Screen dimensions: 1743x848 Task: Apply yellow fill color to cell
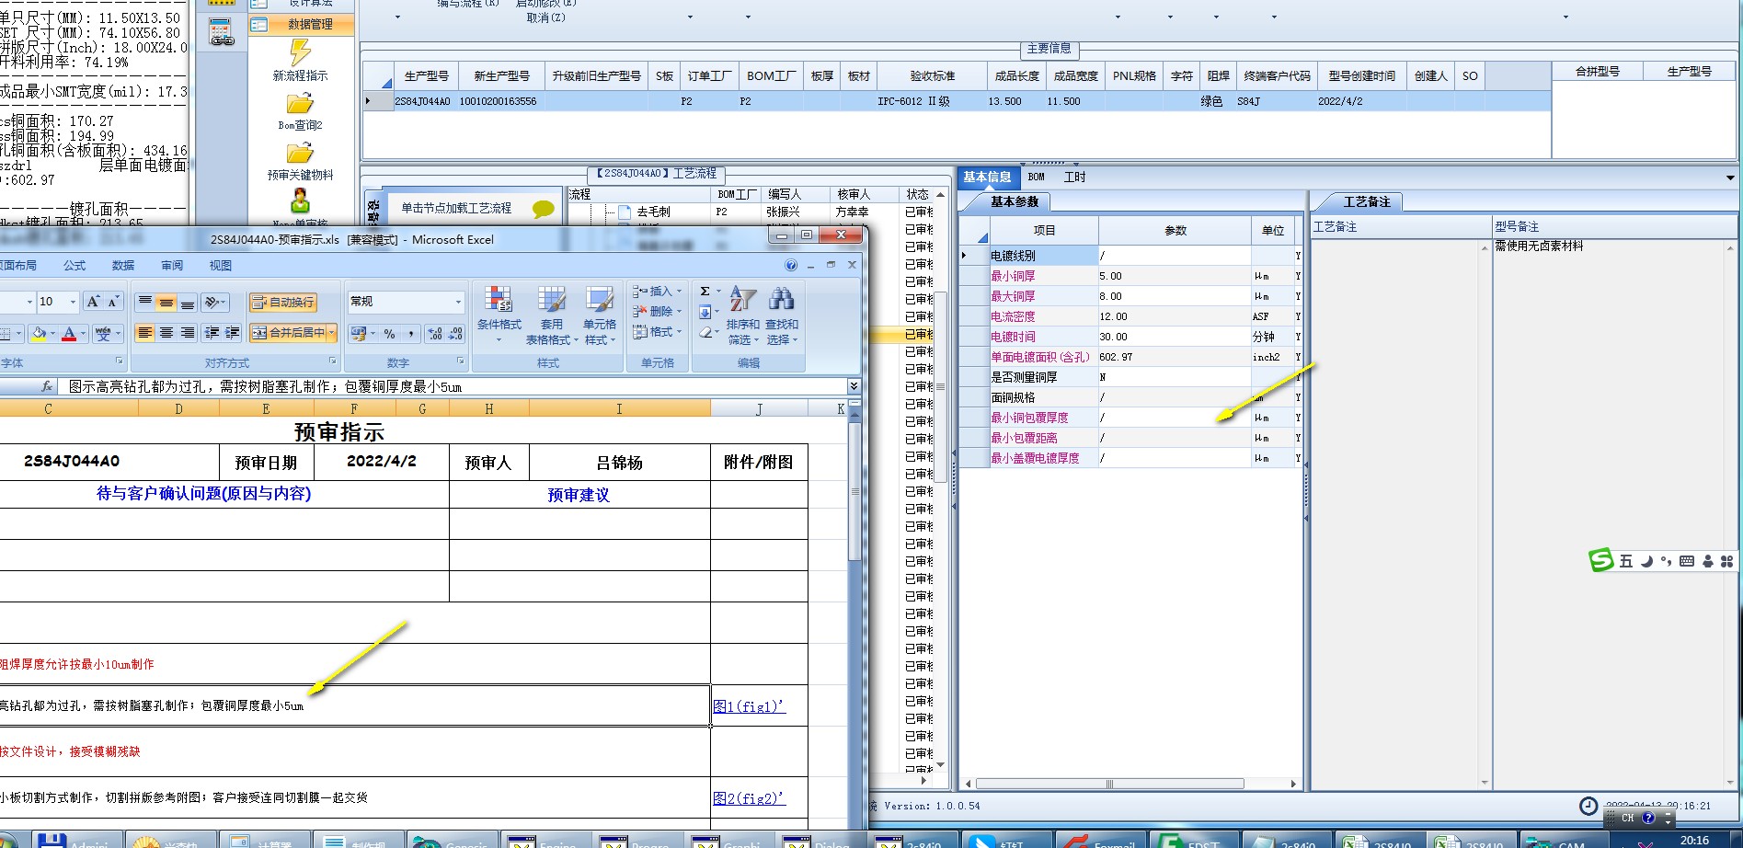(x=39, y=333)
